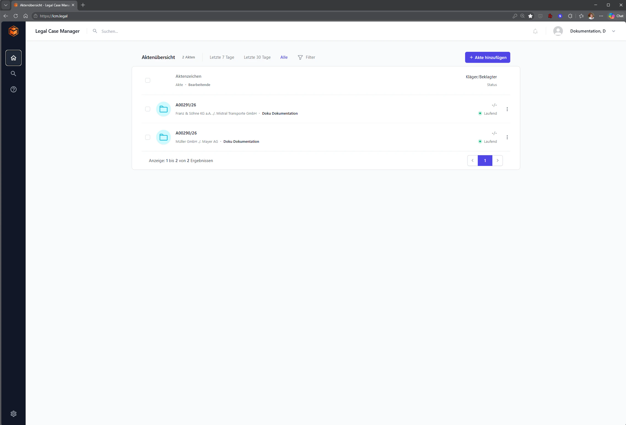Expand the user menu chevron

pos(613,31)
